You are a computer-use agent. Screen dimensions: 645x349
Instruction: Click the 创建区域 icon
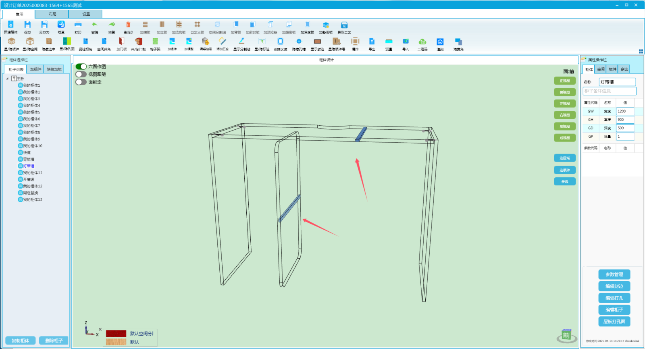coord(281,42)
